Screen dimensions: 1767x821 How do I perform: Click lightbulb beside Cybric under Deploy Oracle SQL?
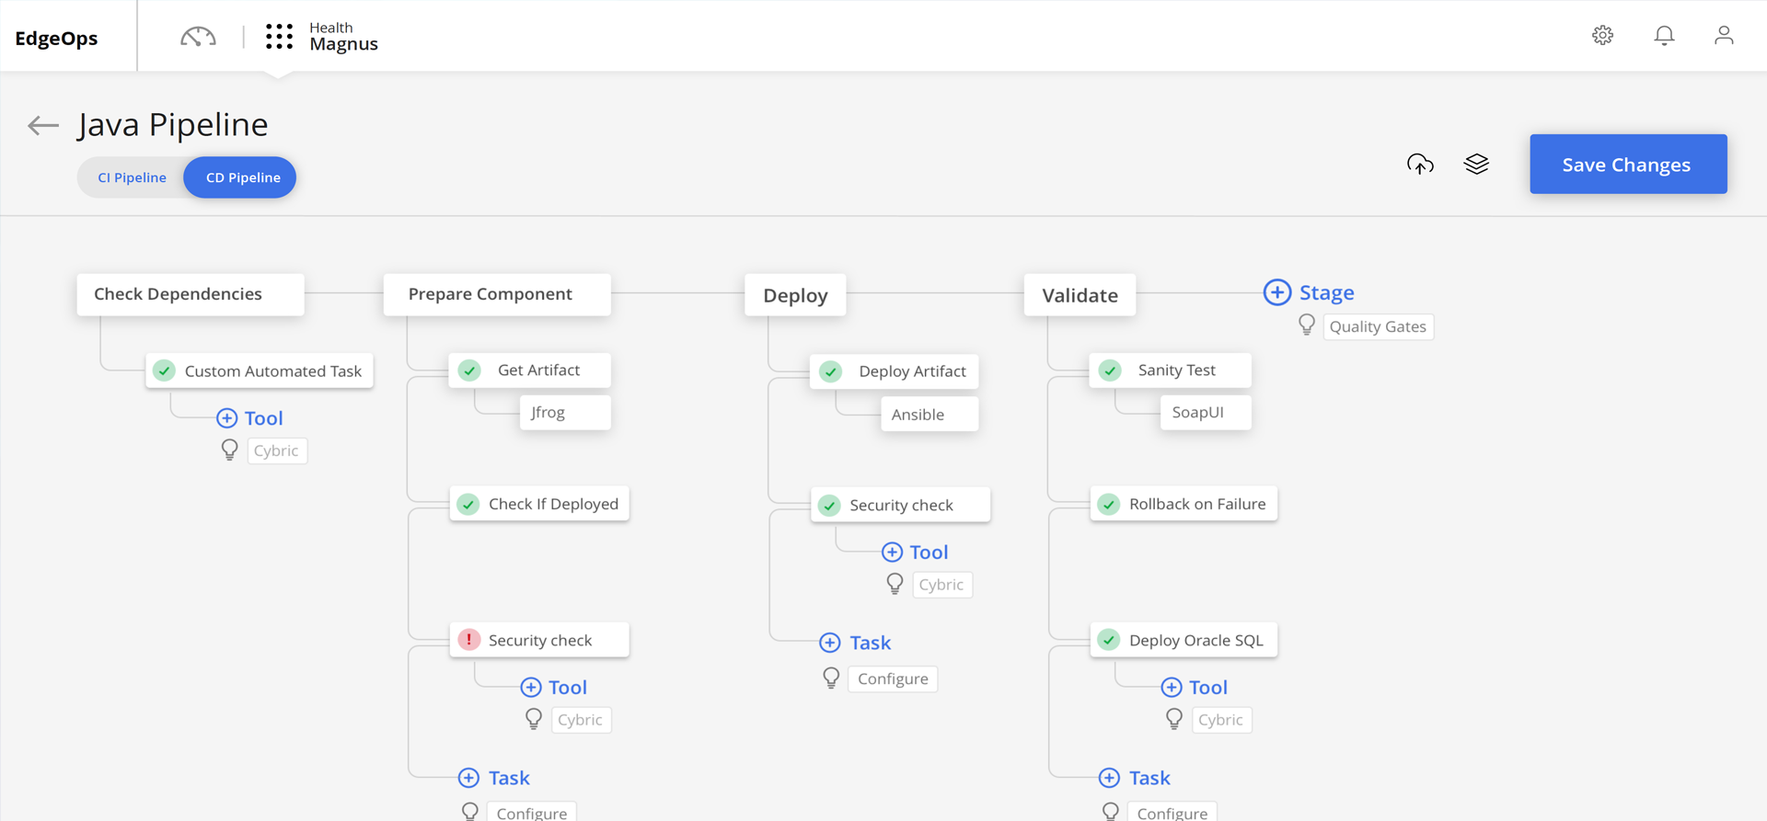click(x=1174, y=720)
